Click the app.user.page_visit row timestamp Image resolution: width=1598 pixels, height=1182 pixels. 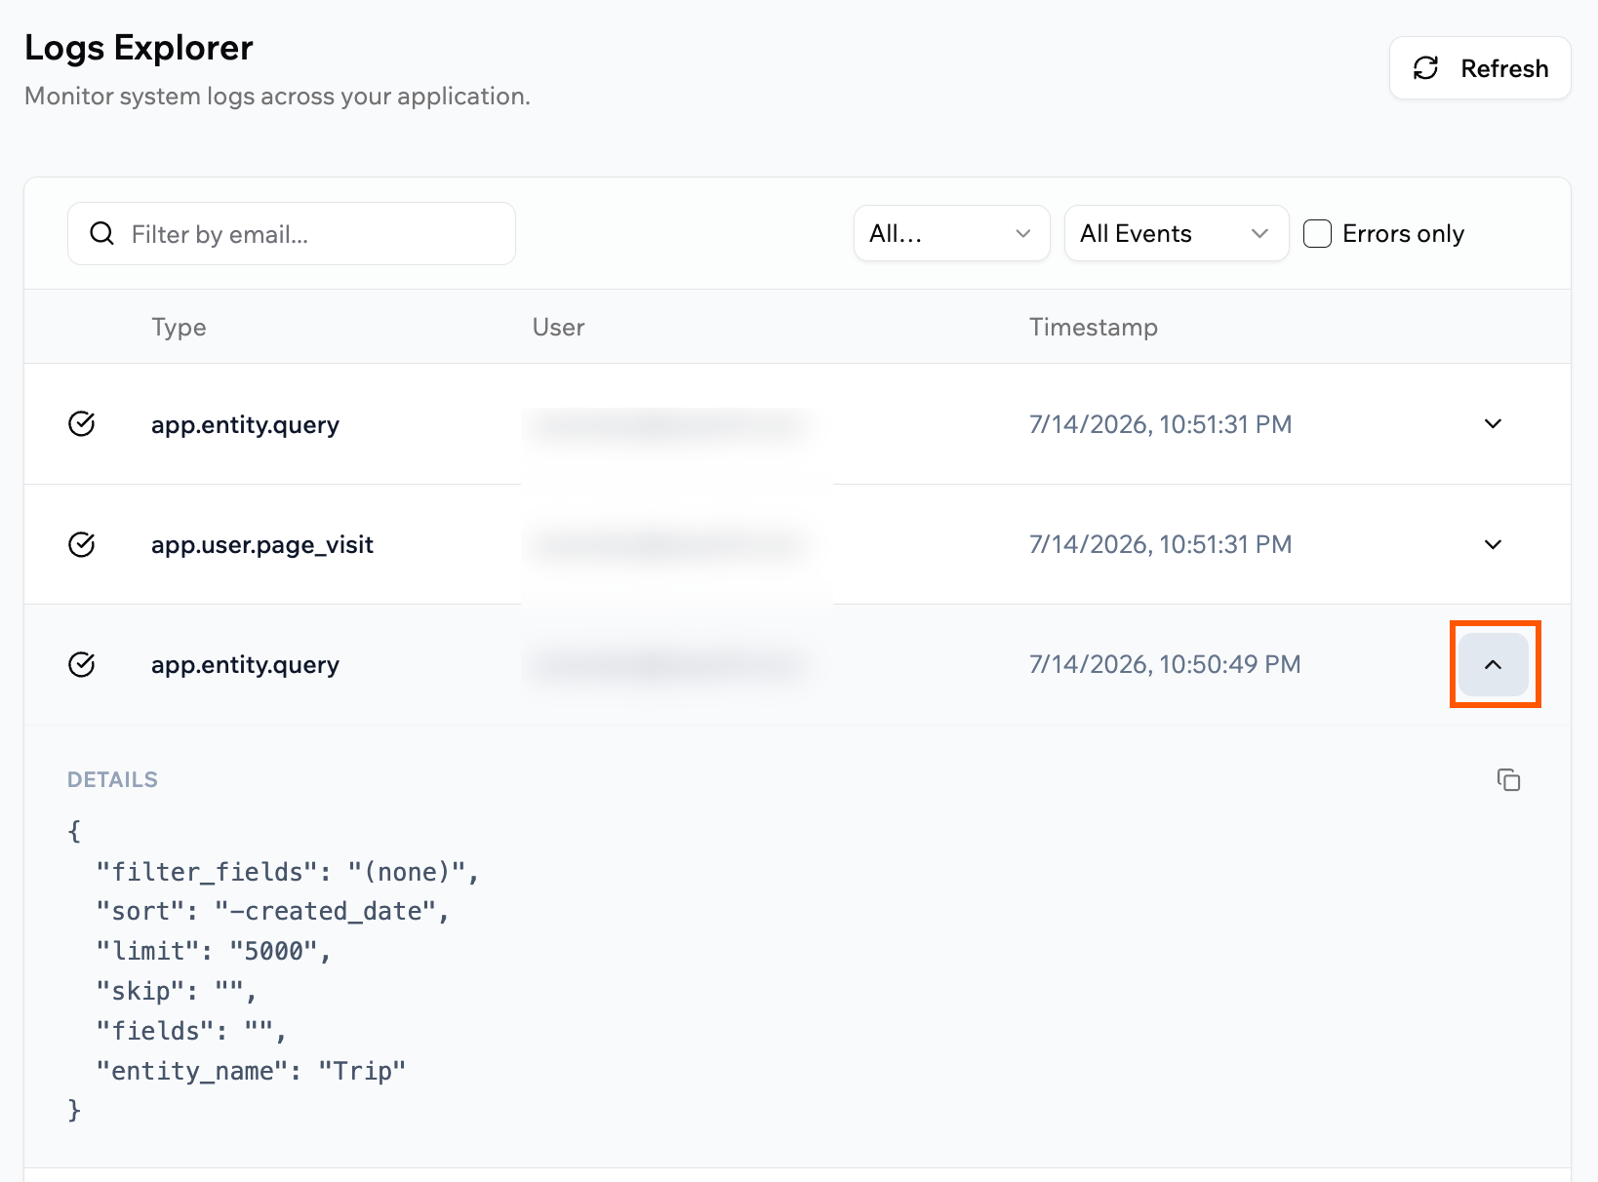1160,544
